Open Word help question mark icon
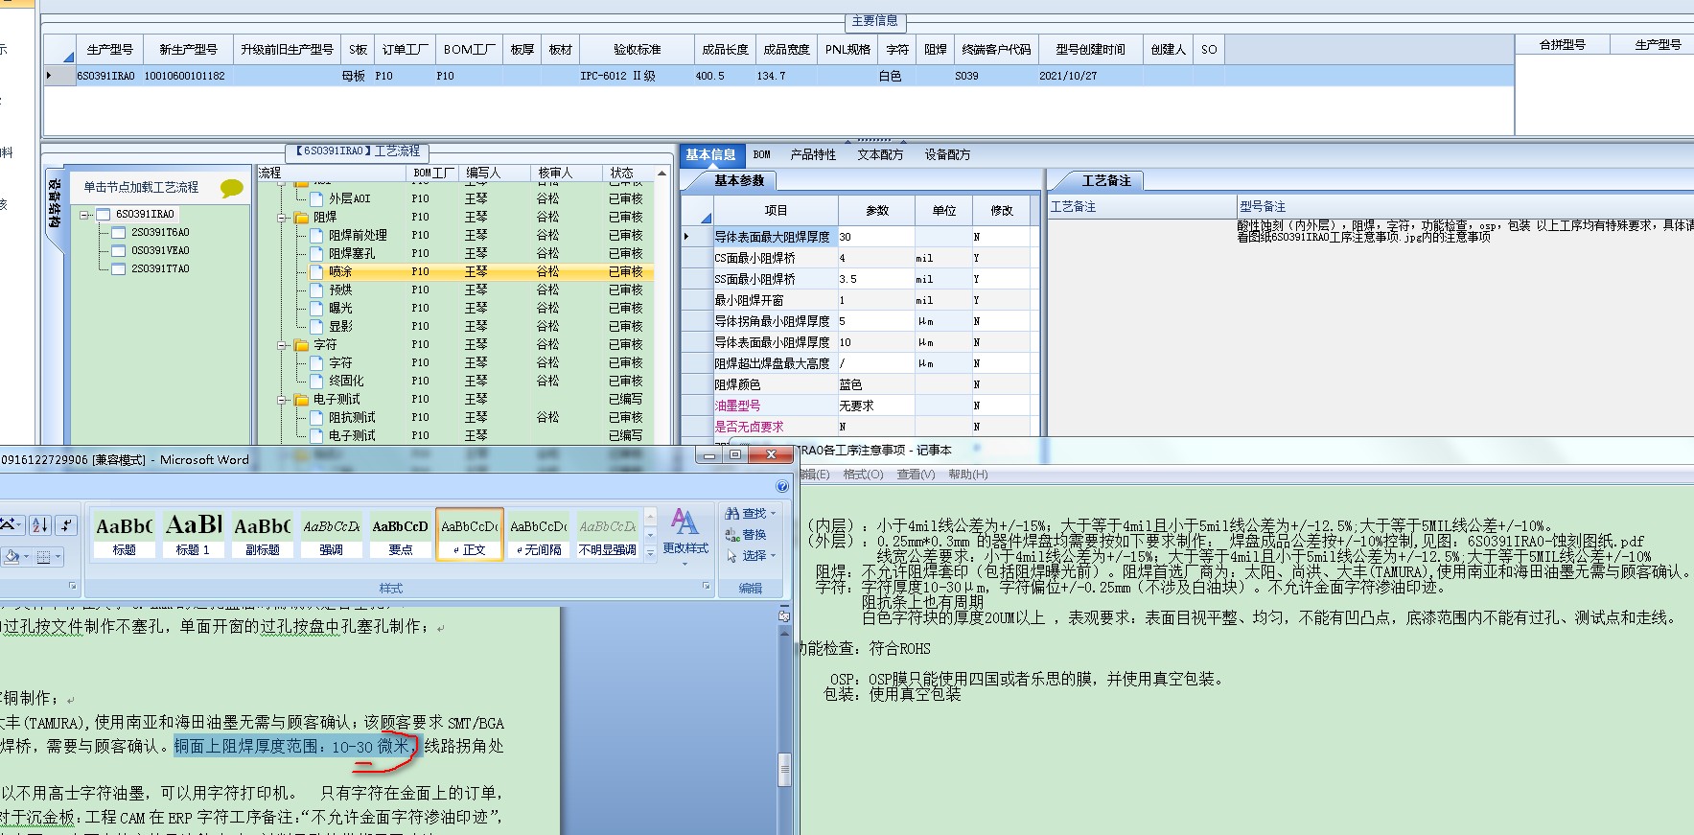The width and height of the screenshot is (1694, 835). coord(782,487)
